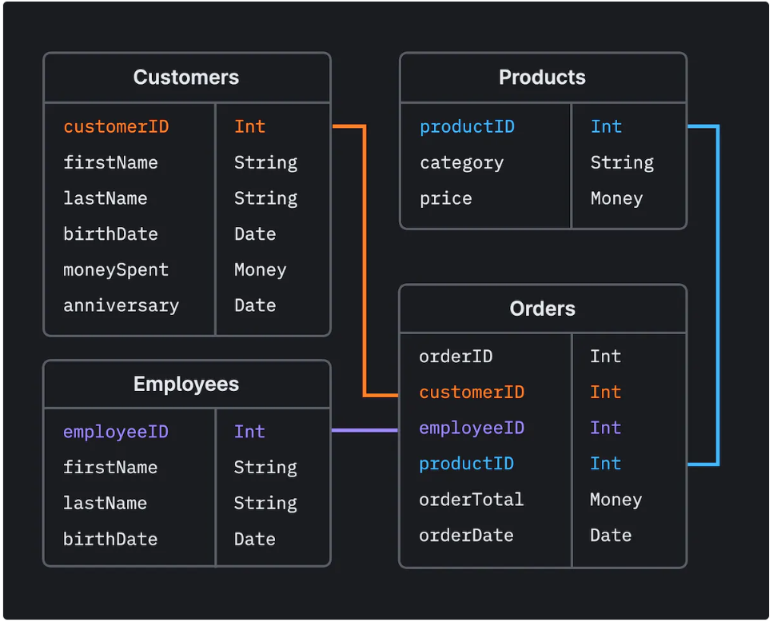This screenshot has width=773, height=622.
Task: Select the firstName row in Customers
Action: (x=110, y=161)
